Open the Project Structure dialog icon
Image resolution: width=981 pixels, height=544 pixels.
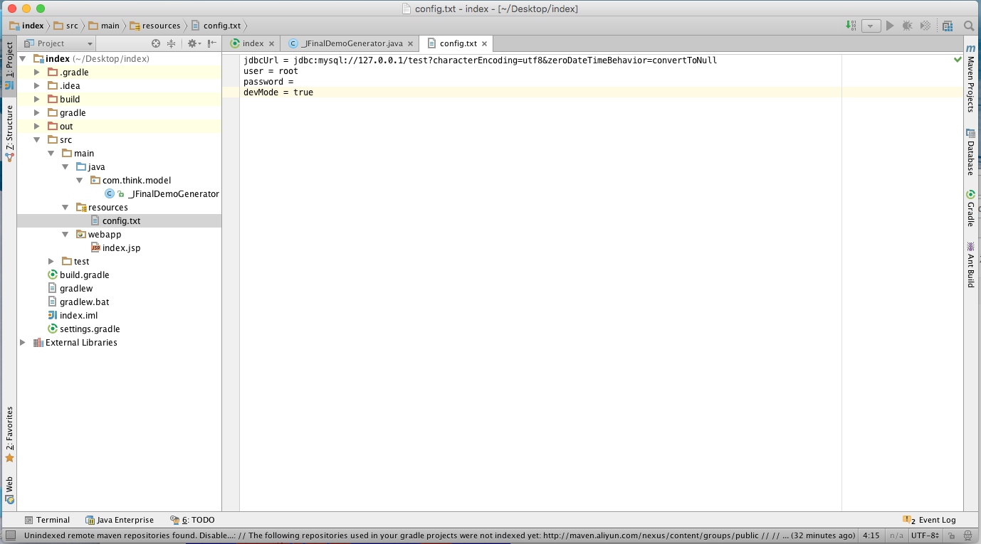coord(948,26)
